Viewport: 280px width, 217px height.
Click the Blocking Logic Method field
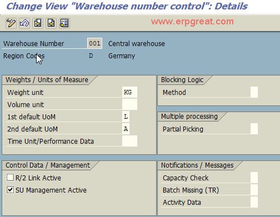(x=254, y=92)
